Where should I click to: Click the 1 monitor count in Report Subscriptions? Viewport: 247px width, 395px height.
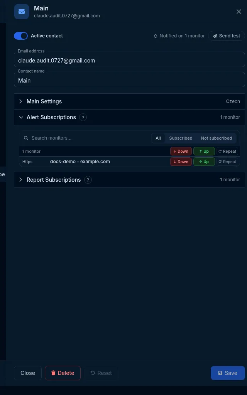pyautogui.click(x=230, y=180)
